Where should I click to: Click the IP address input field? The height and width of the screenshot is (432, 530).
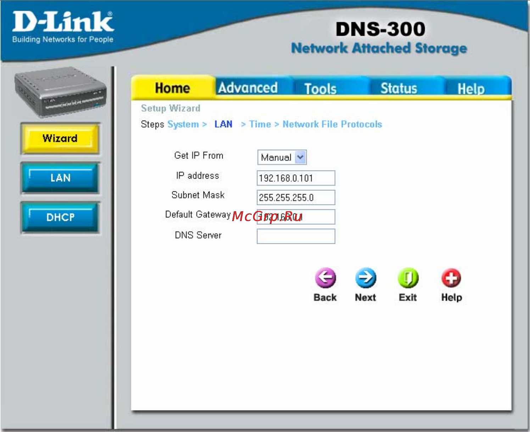pyautogui.click(x=296, y=178)
